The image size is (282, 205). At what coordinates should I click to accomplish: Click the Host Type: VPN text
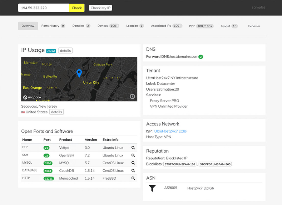(x=159, y=137)
